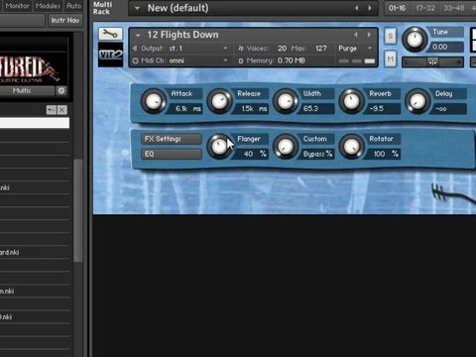Screen dimensions: 476x357
Task: Close the library with X icon
Action: (x=62, y=110)
